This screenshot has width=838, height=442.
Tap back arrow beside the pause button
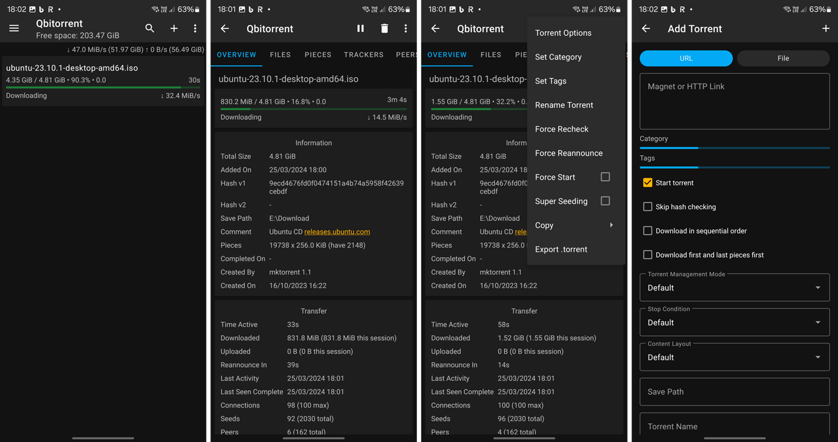coord(225,28)
